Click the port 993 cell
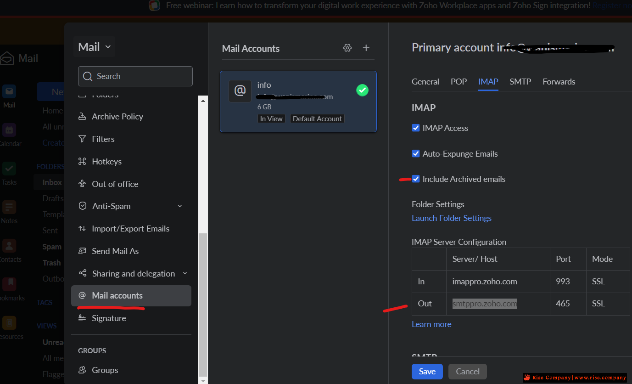The image size is (632, 384). (x=568, y=282)
